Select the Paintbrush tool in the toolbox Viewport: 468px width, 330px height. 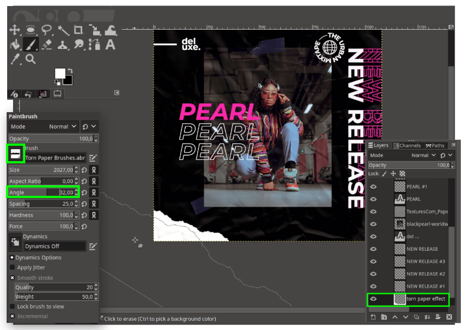(30, 45)
